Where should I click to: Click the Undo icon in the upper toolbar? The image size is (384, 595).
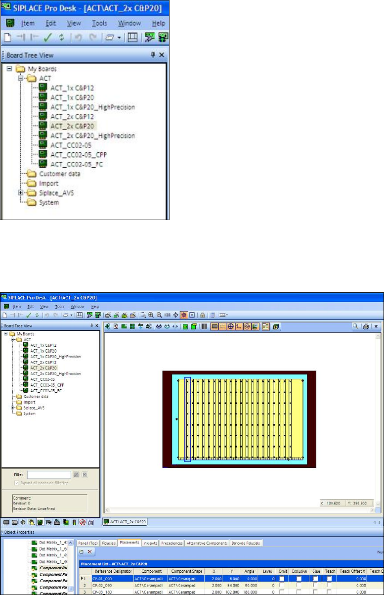pos(79,37)
